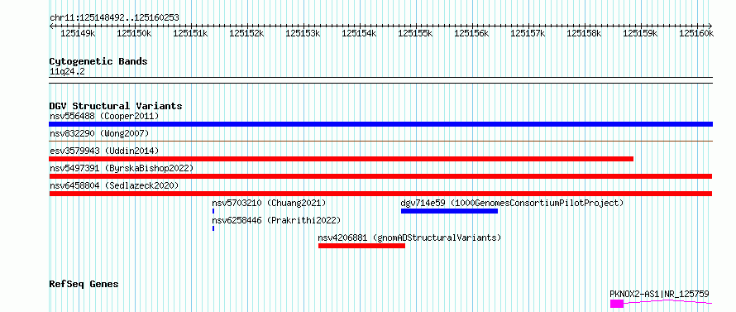Select the Cytogenetic Bands track title
Image resolution: width=736 pixels, height=312 pixels.
[98, 61]
